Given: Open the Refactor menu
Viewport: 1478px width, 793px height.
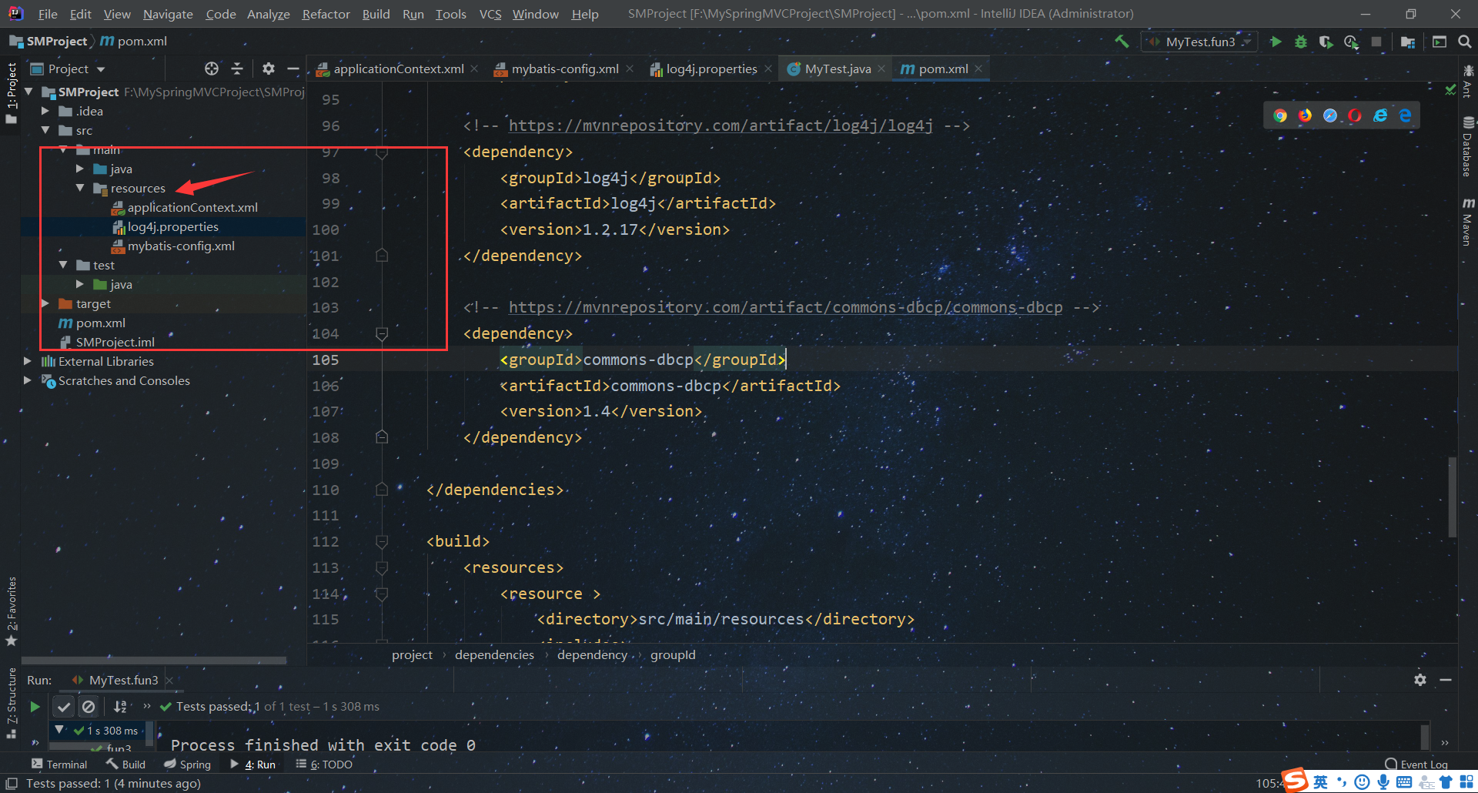Looking at the screenshot, I should 326,14.
